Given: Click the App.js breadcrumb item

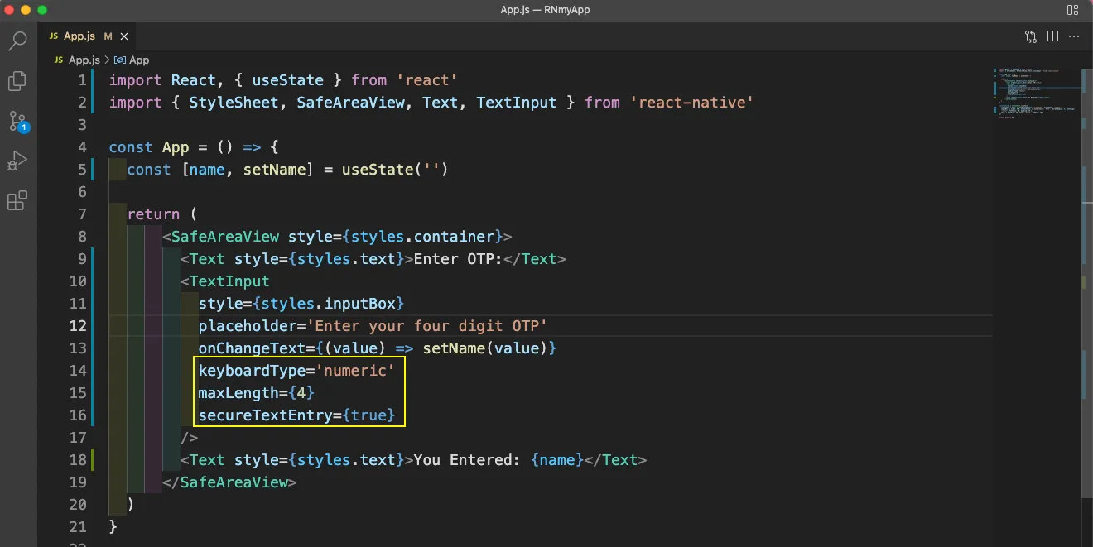Looking at the screenshot, I should (77, 60).
